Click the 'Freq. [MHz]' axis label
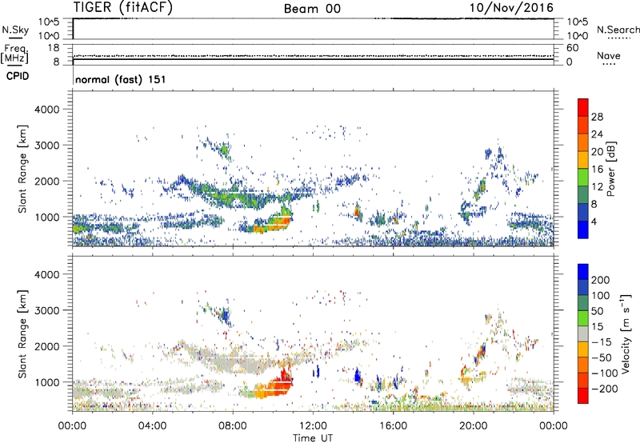Image resolution: width=640 pixels, height=443 pixels. point(14,54)
